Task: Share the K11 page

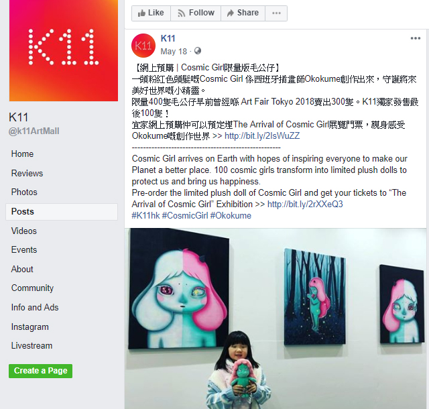Action: point(243,13)
